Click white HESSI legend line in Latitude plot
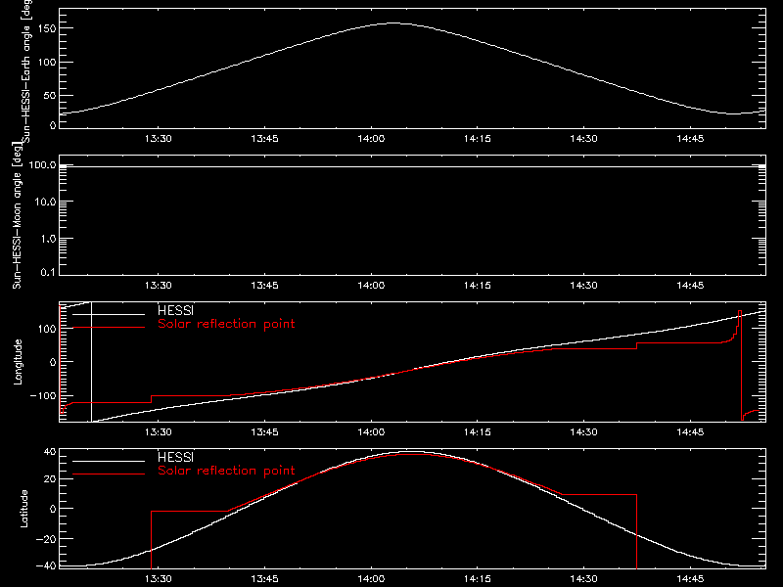Image resolution: width=783 pixels, height=587 pixels. pyautogui.click(x=109, y=461)
